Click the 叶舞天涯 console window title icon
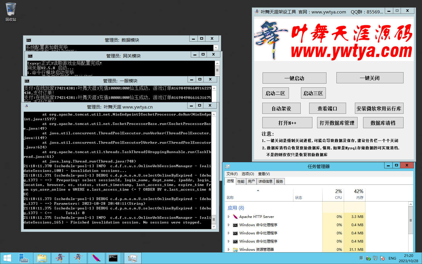The width and height of the screenshot is (422, 264). 27,107
